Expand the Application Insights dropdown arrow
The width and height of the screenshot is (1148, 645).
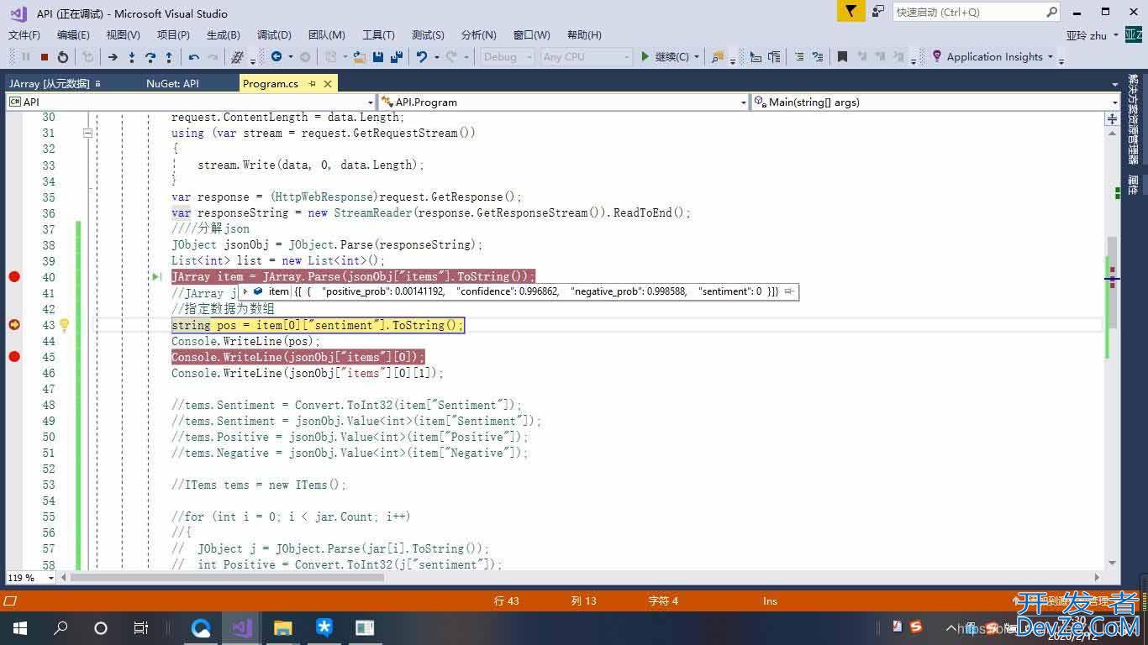coord(1051,57)
